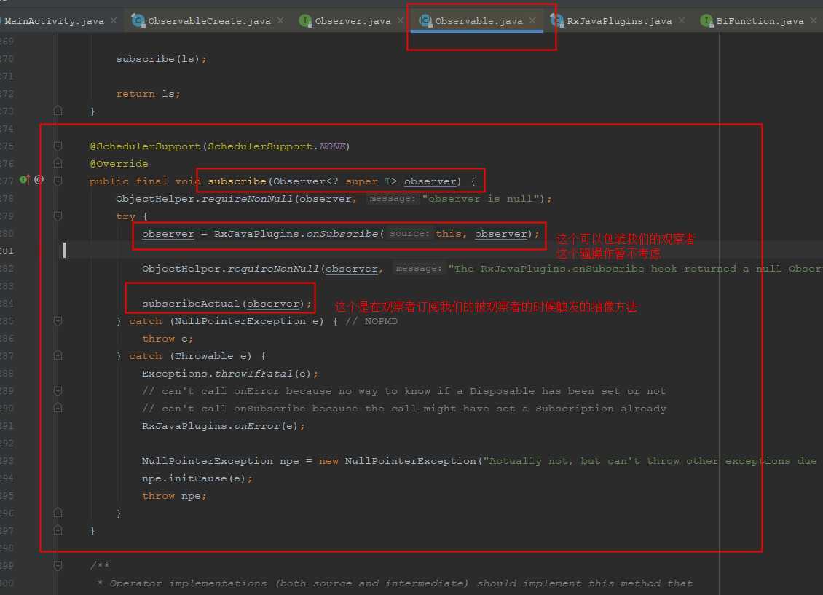Close the MainActivity.java tab
The width and height of the screenshot is (823, 595).
pos(114,20)
